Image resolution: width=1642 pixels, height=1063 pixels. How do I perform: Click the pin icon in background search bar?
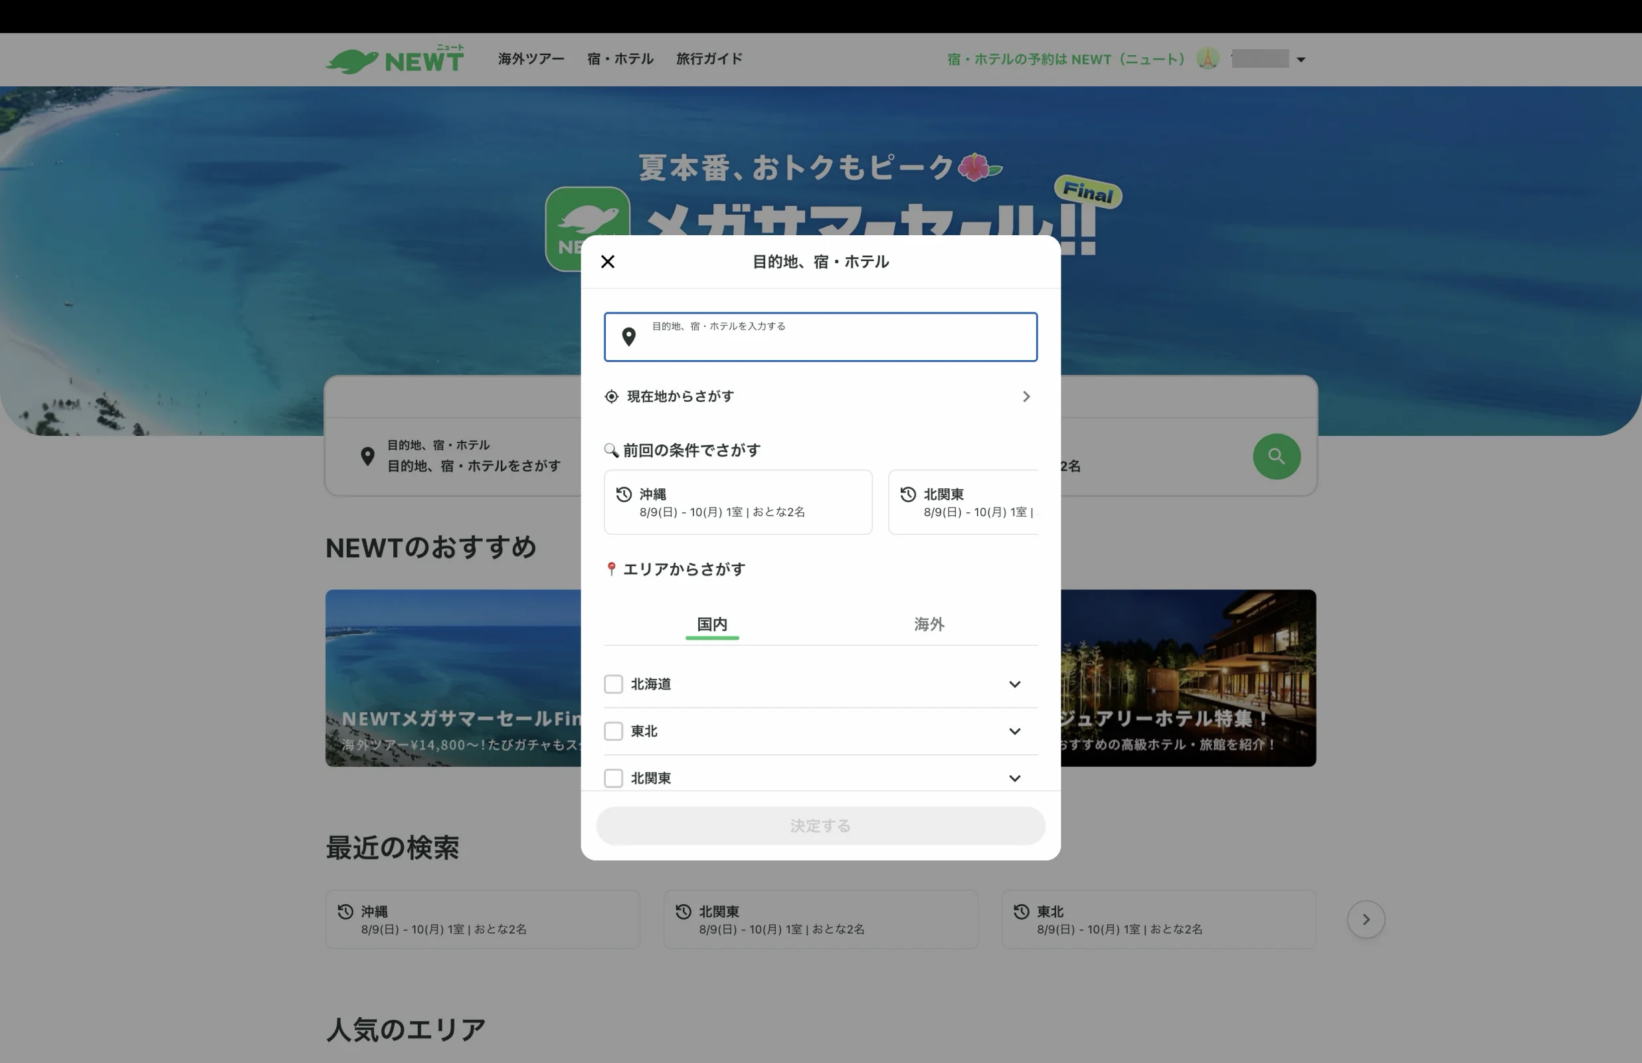click(368, 456)
